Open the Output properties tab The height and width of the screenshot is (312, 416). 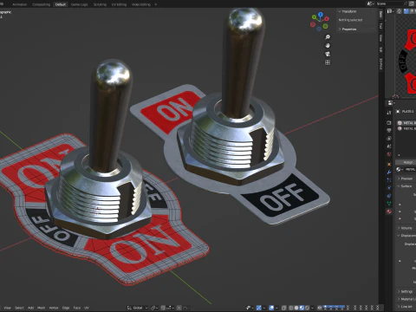pos(389,131)
